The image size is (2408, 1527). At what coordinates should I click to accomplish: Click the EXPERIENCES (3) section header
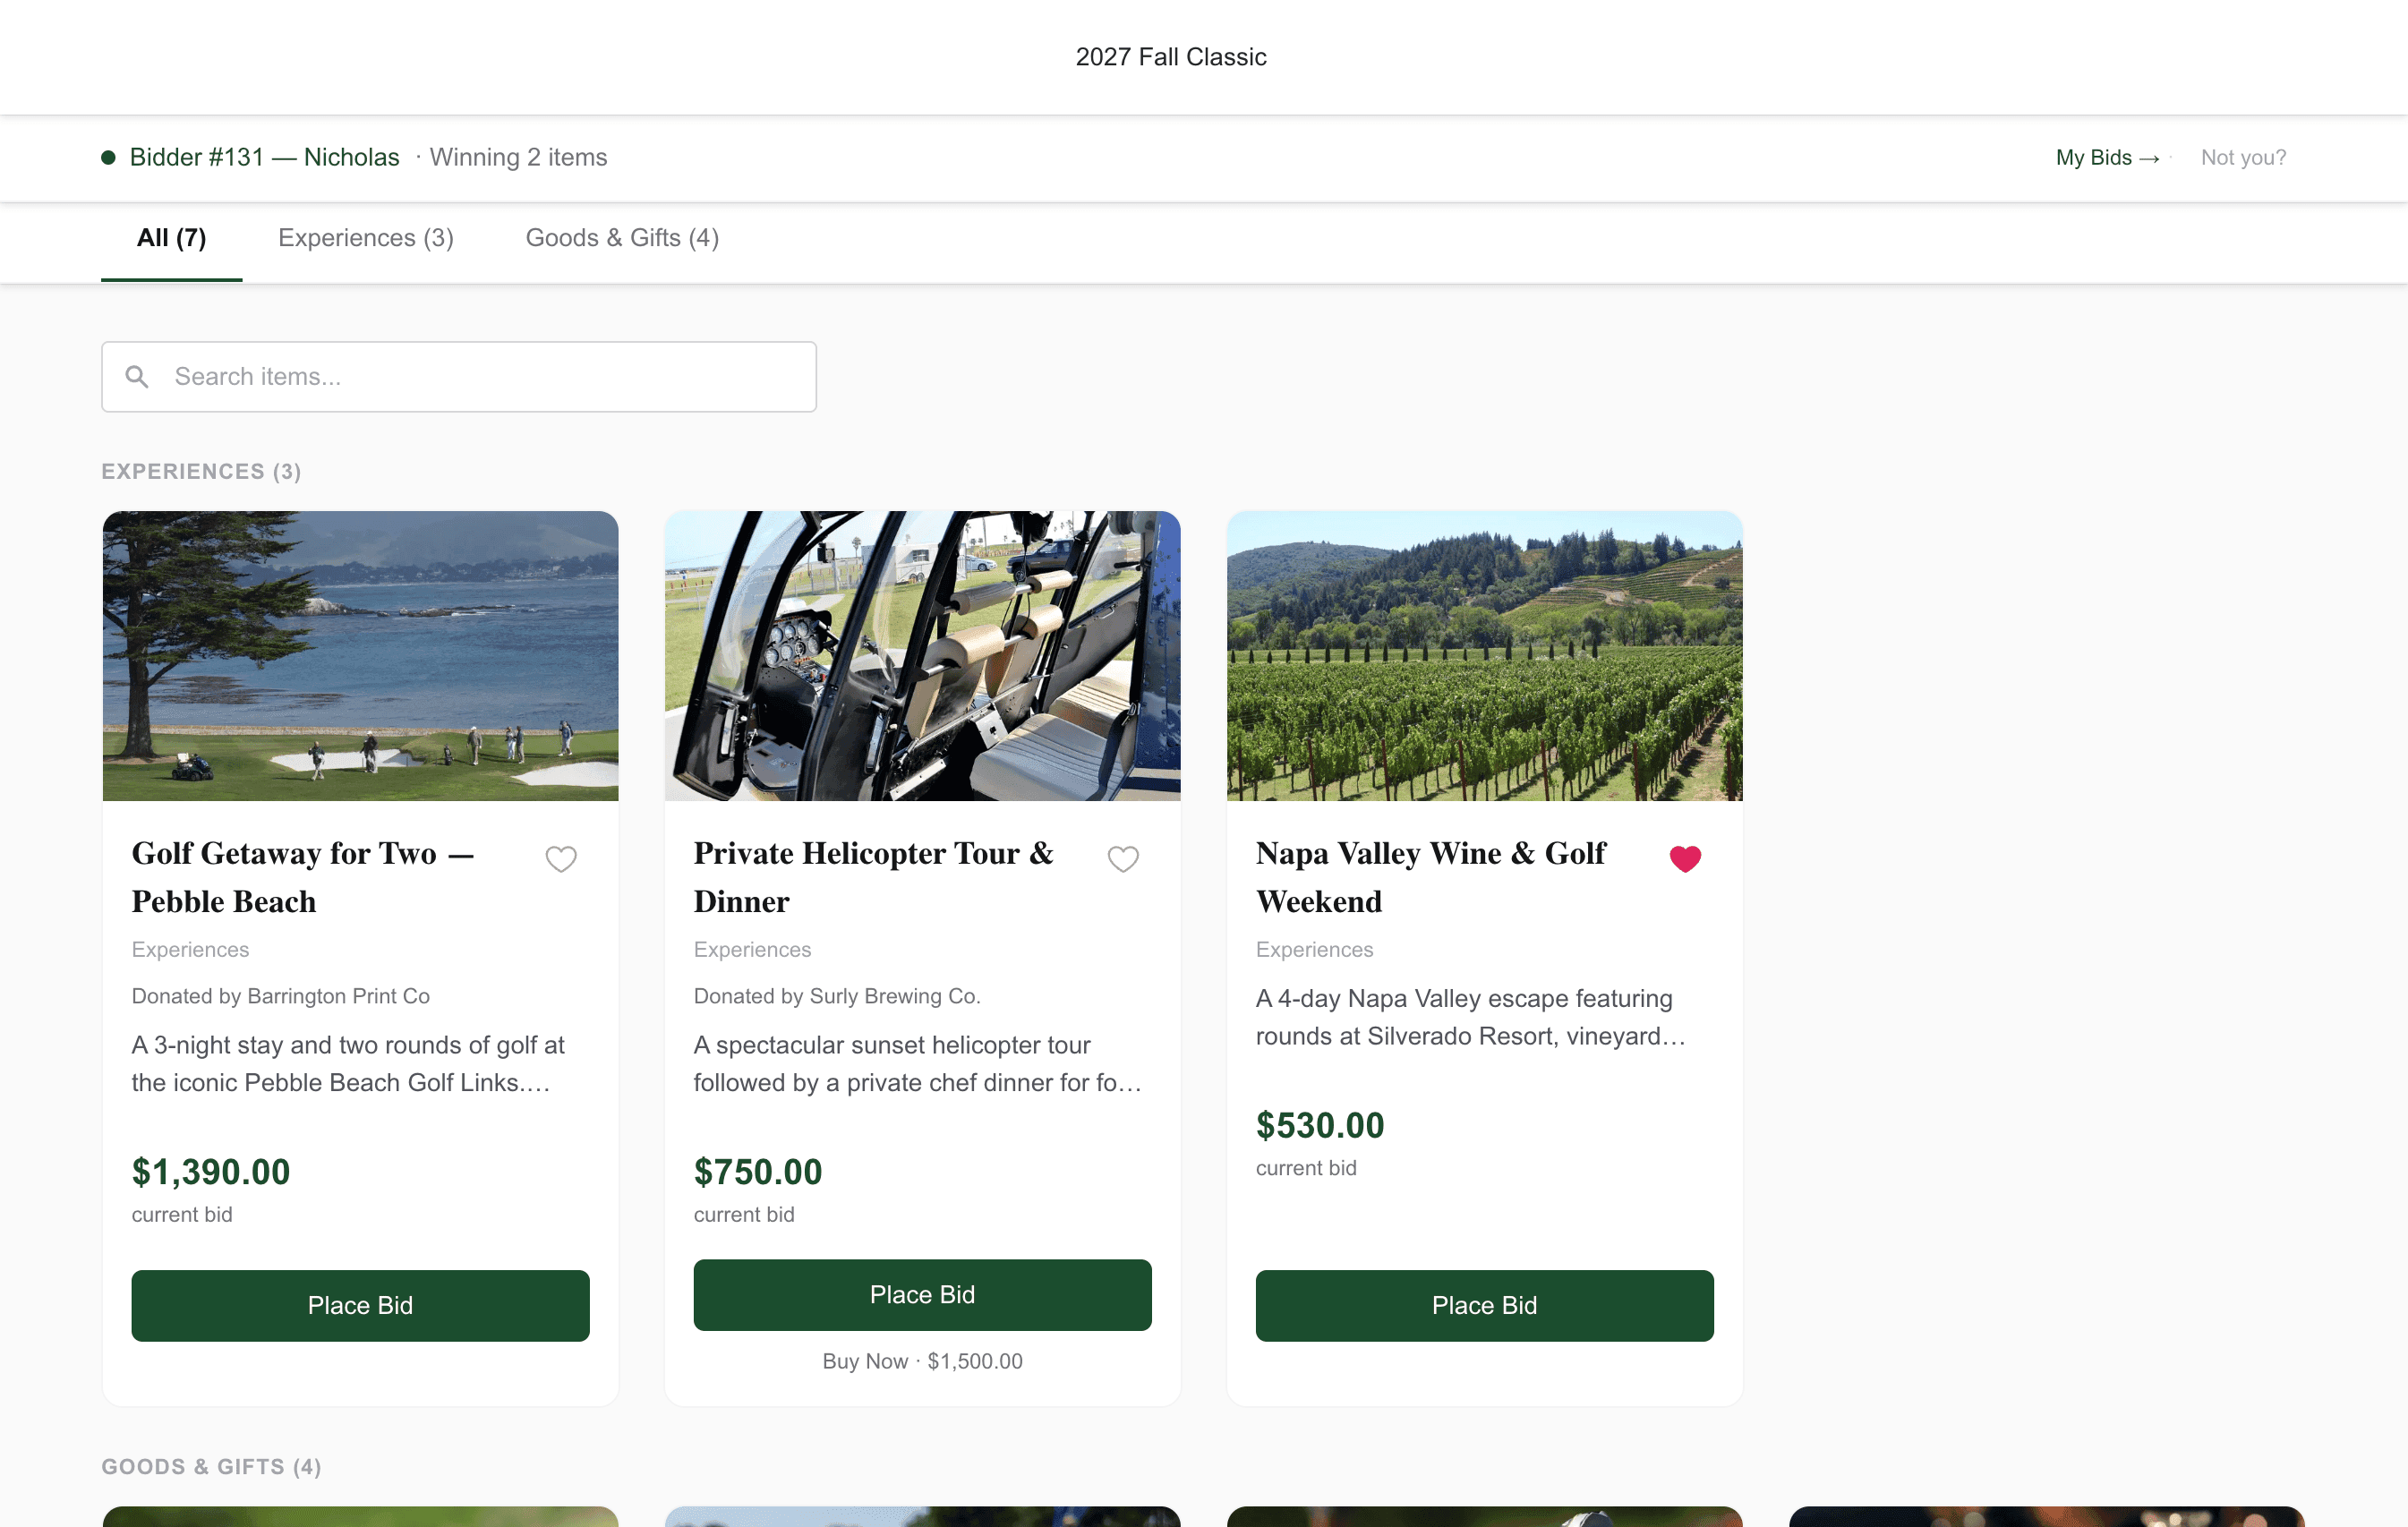pos(201,471)
